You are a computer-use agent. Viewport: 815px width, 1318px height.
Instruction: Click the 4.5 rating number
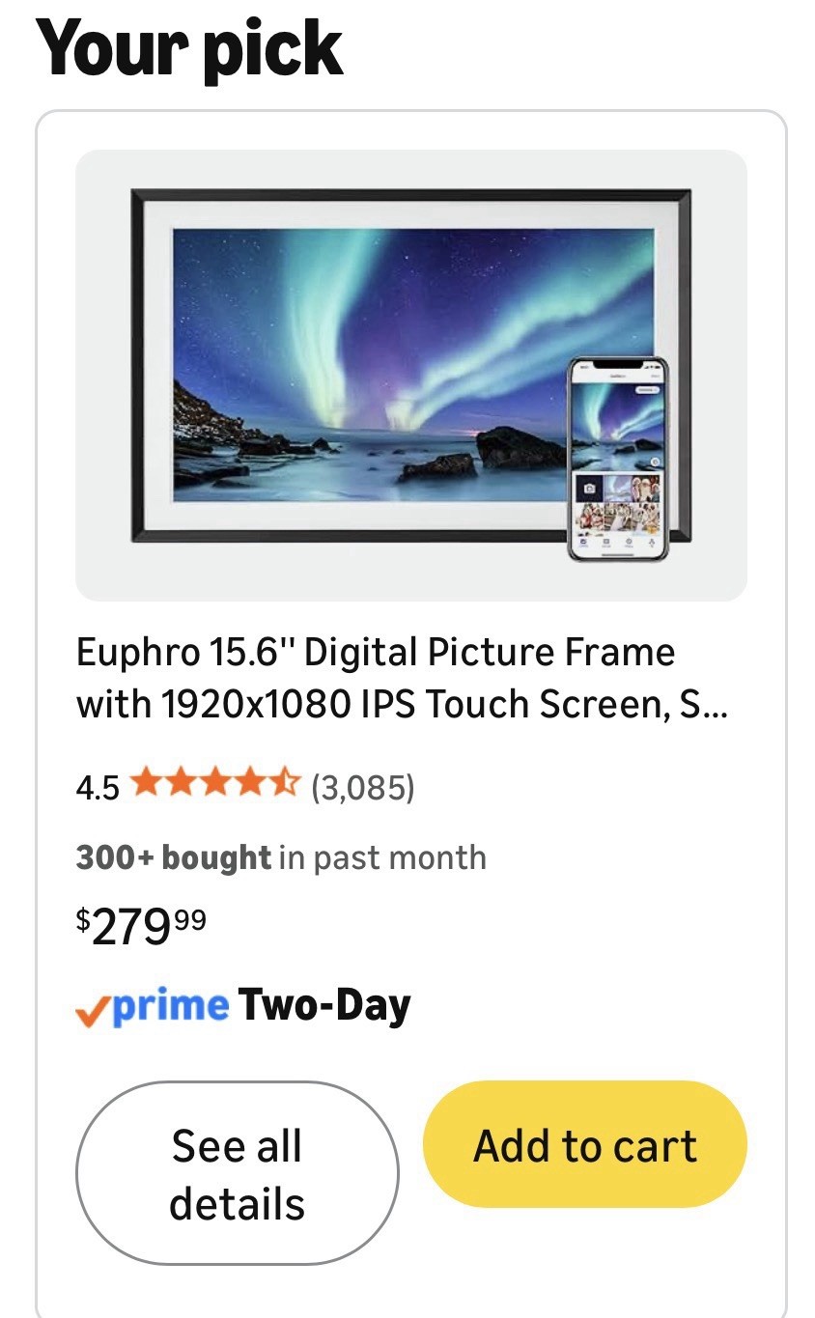[x=98, y=788]
